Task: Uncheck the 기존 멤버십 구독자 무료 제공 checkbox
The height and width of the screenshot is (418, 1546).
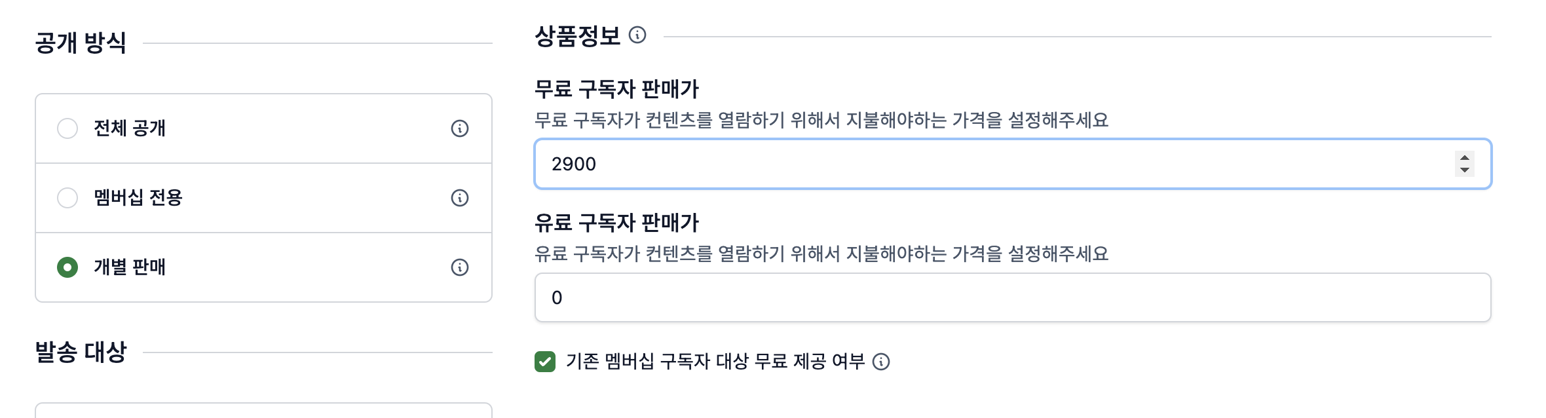Action: coord(545,362)
